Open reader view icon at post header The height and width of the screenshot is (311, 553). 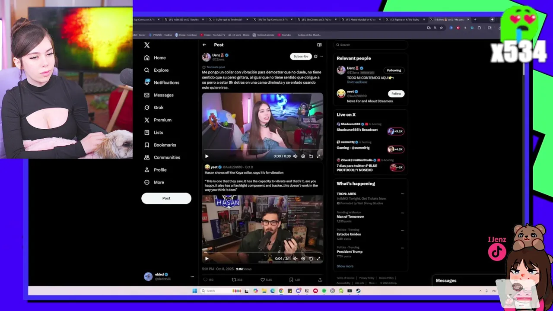[319, 44]
